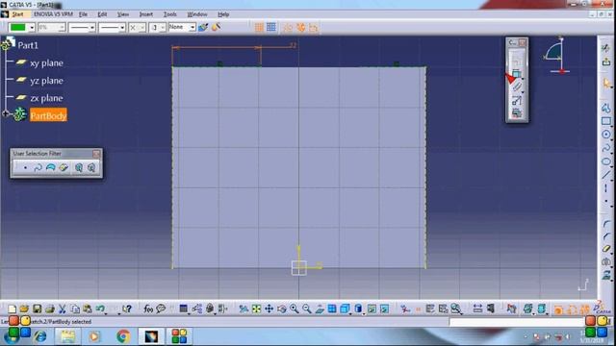Click the Normal View icon

click(x=320, y=309)
